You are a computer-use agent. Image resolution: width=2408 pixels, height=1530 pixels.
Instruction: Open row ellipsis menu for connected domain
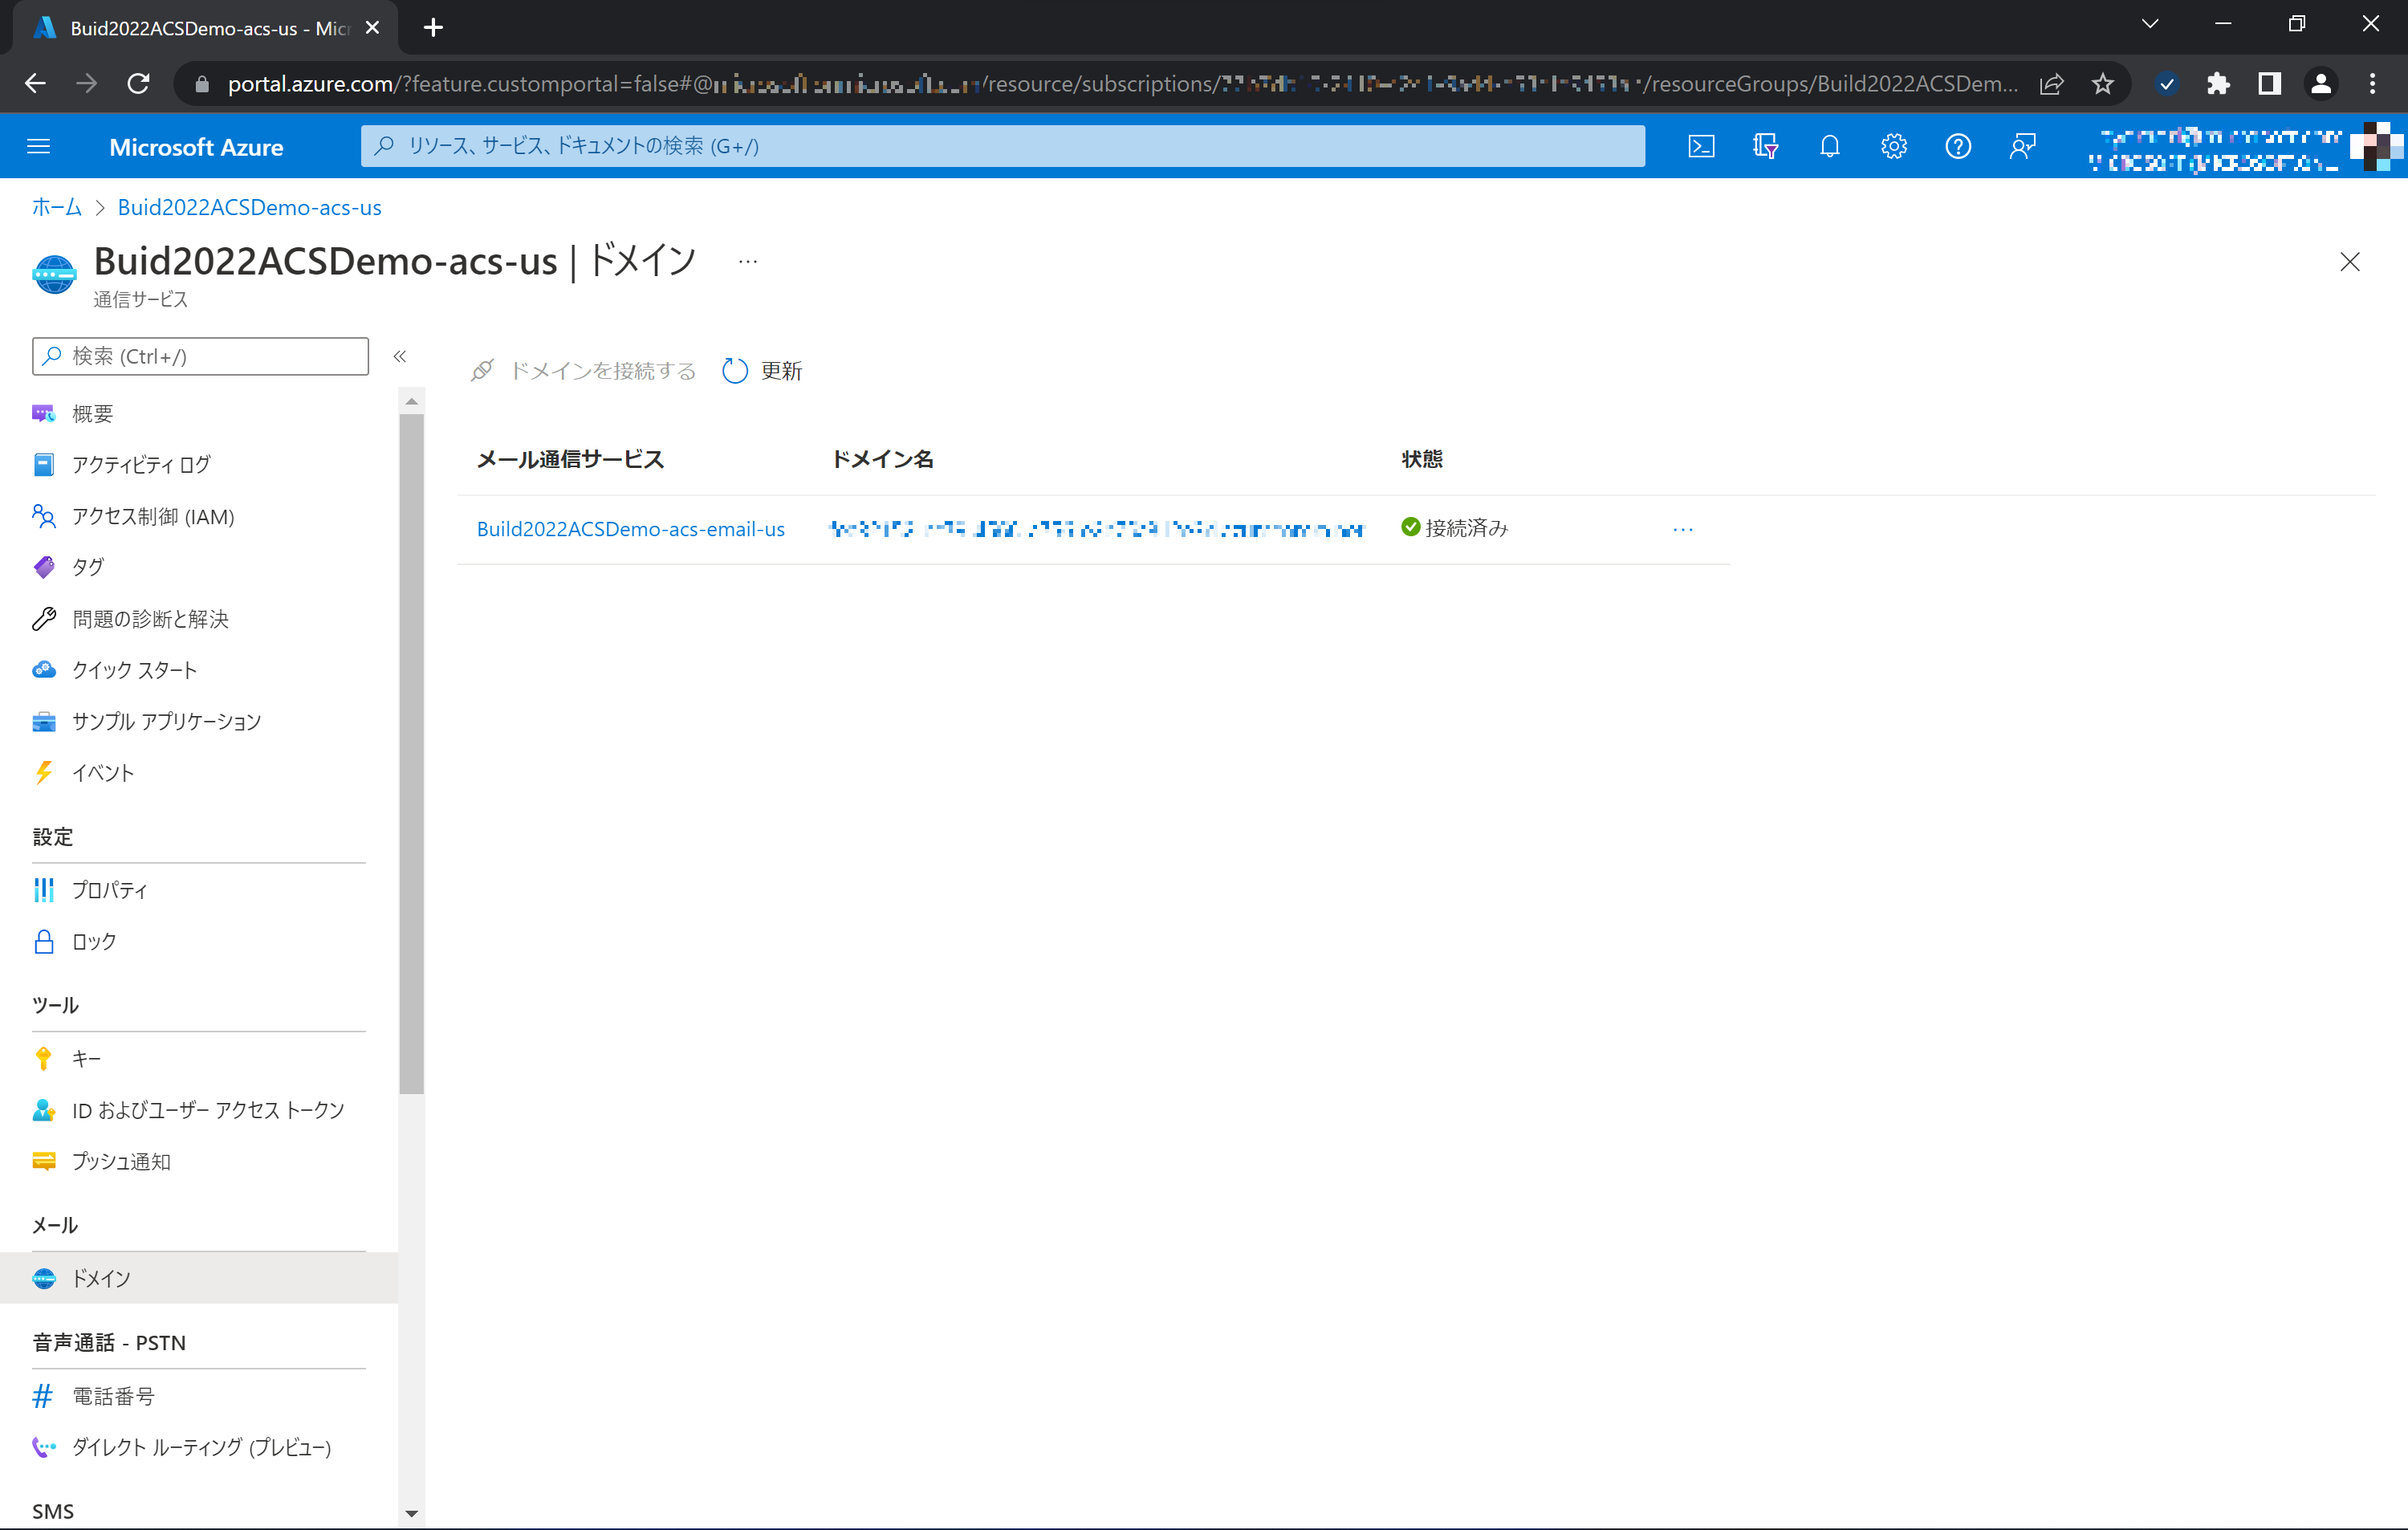[x=1682, y=529]
